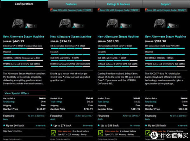Click the star icon beside Up to $98 back
This screenshot has width=190, height=141.
[x=146, y=125]
